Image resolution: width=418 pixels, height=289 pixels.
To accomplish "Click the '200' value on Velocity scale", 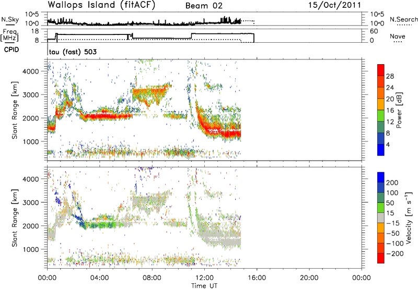I will click(x=392, y=183).
